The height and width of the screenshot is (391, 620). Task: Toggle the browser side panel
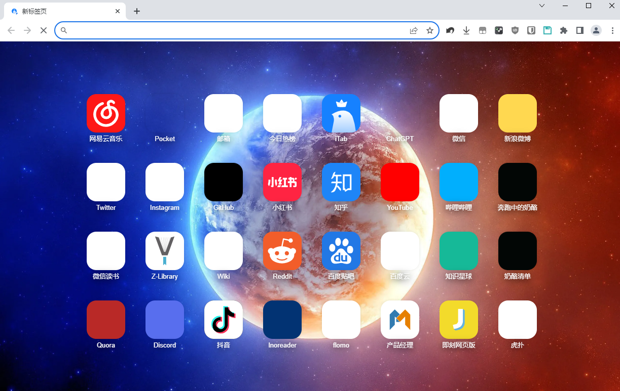(x=580, y=30)
